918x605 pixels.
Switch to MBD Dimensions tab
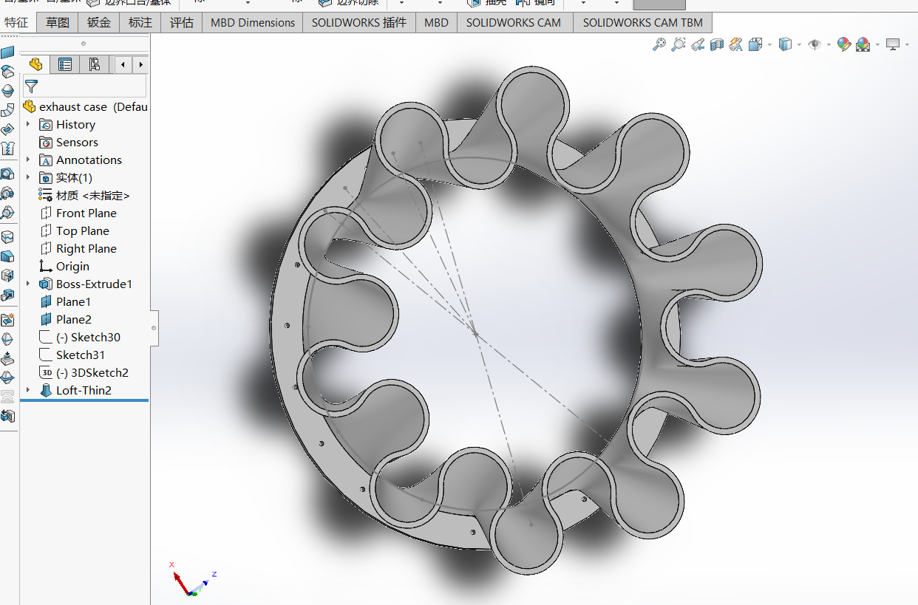(253, 23)
